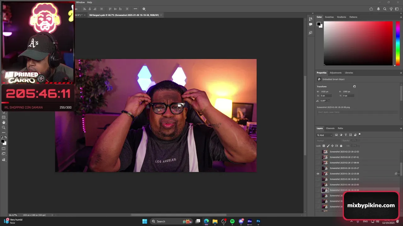Open the Properties panel menu

(401, 73)
